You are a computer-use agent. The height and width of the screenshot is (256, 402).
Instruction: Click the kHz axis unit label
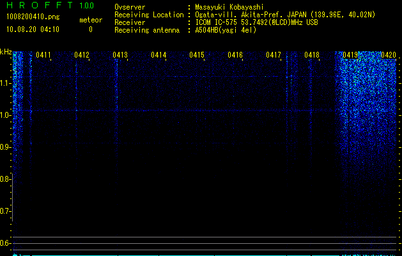(6, 52)
